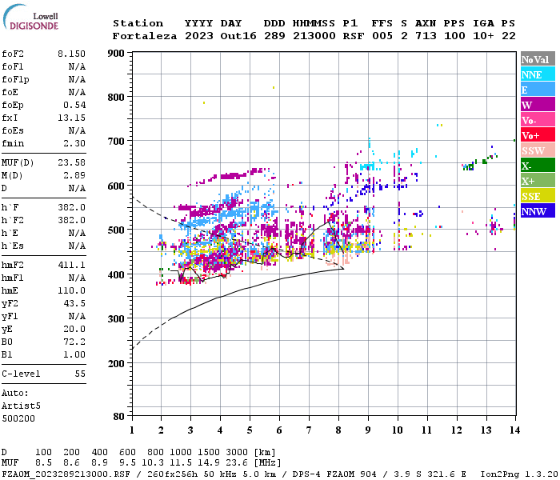Click the AXN value 713
This screenshot has height=480, width=560.
[x=426, y=36]
